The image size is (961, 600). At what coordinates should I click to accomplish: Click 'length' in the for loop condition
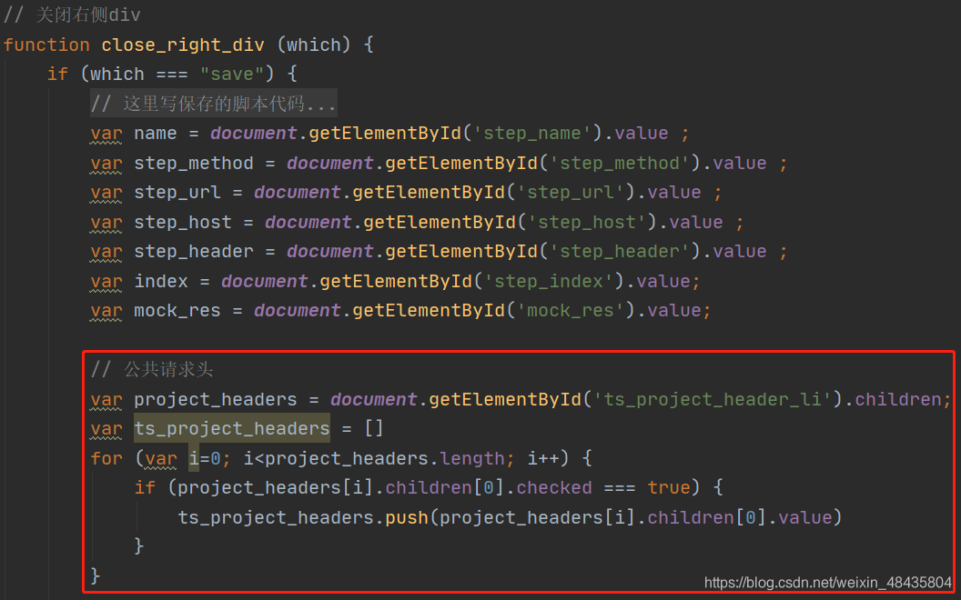472,458
